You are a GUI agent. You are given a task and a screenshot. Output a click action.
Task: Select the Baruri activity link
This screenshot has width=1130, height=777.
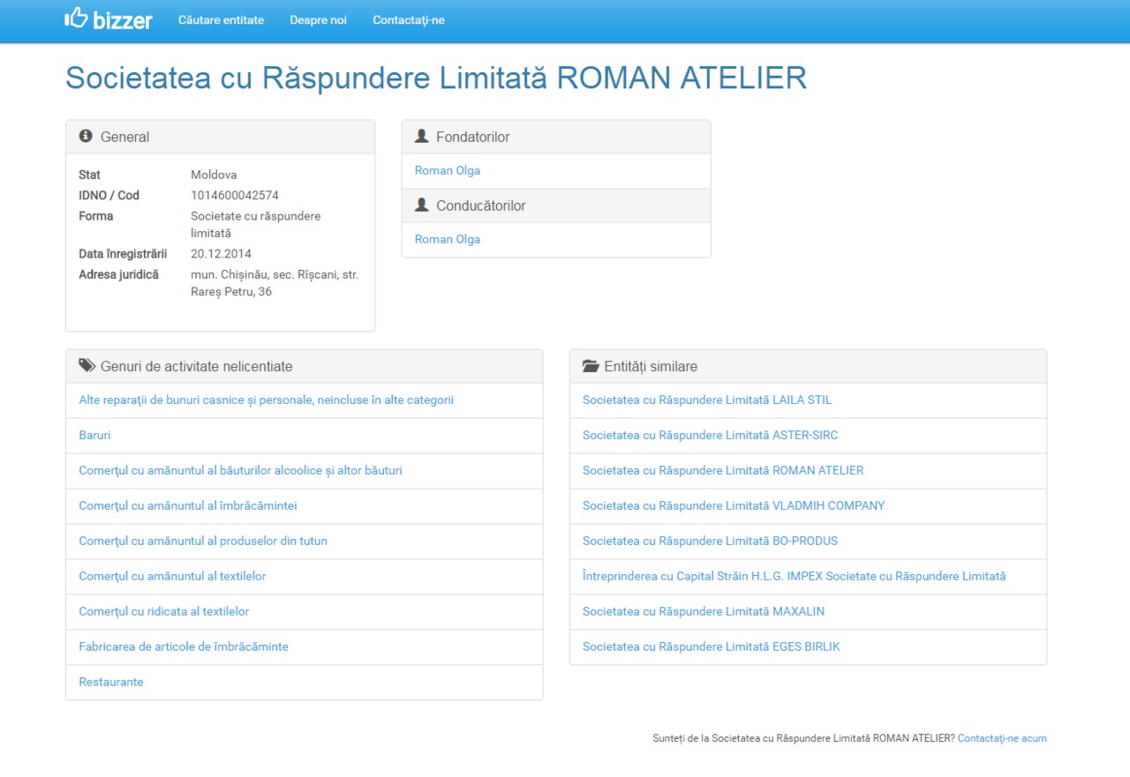(94, 435)
